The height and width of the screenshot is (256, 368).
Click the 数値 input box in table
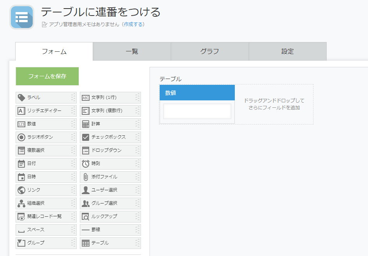(x=197, y=111)
